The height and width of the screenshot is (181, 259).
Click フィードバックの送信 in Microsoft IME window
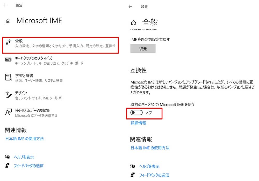(x=29, y=166)
